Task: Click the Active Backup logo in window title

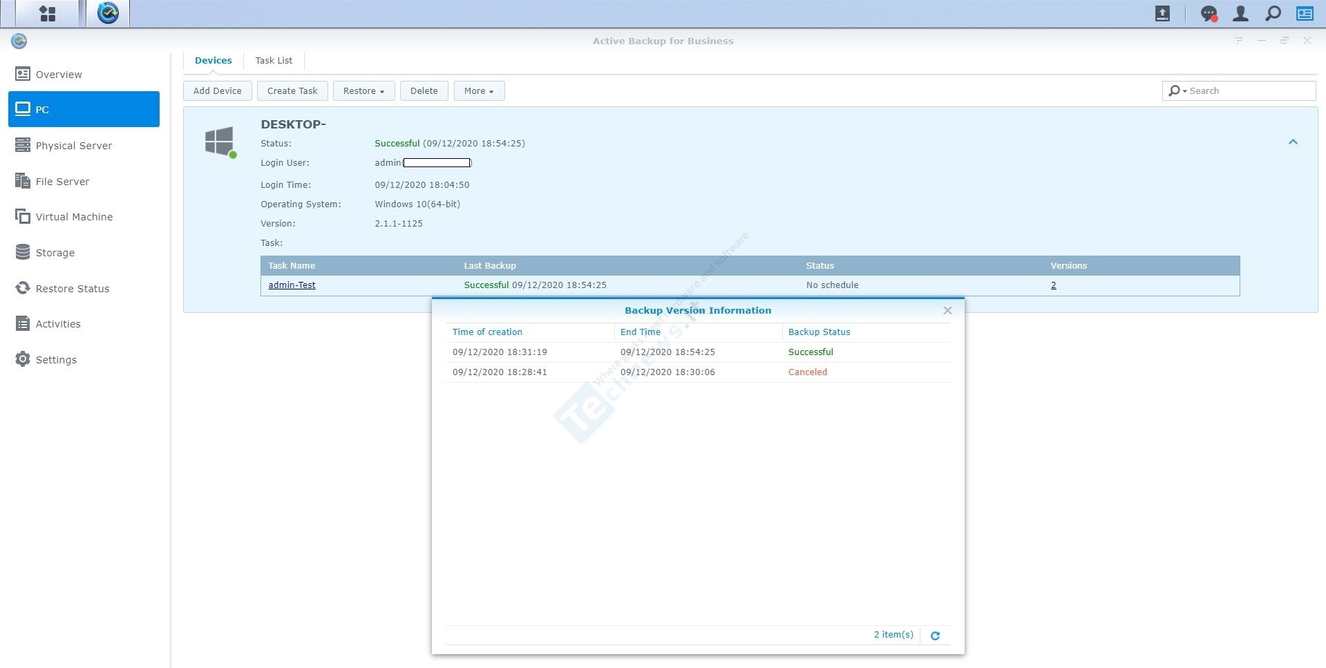Action: coord(19,41)
